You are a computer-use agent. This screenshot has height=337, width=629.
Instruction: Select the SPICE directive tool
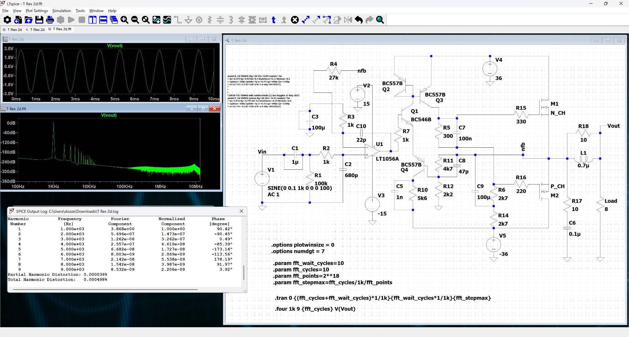pos(284,20)
